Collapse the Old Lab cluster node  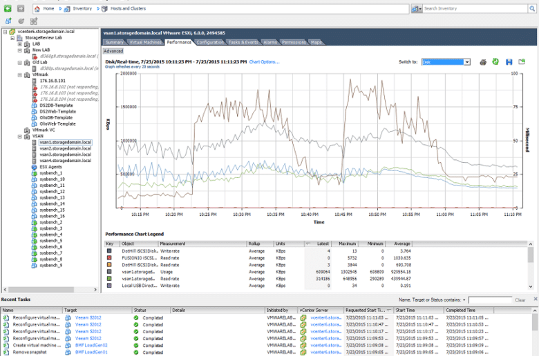19,63
